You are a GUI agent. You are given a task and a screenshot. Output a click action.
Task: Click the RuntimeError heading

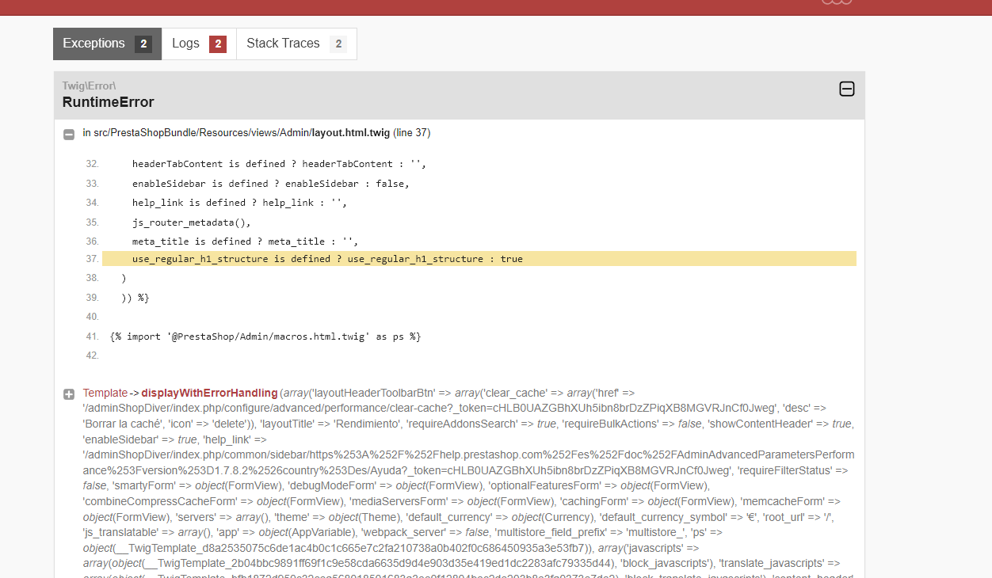(x=109, y=102)
